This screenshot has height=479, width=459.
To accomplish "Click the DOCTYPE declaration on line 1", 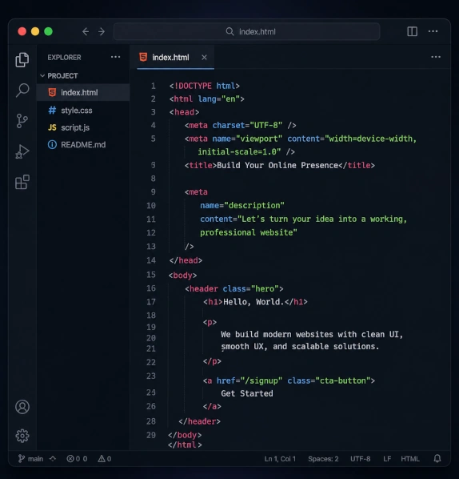I will 205,86.
